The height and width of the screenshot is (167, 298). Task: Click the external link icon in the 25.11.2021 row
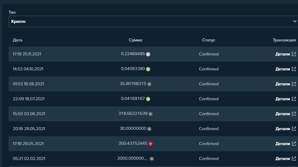[x=294, y=54]
